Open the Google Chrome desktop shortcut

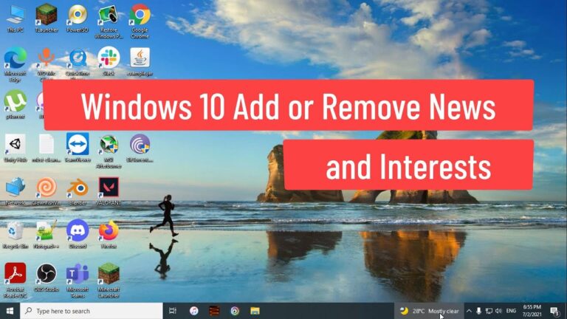pyautogui.click(x=140, y=15)
